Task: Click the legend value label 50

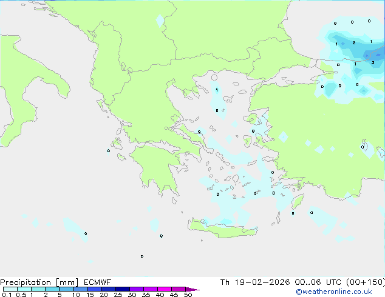Action: point(188,295)
